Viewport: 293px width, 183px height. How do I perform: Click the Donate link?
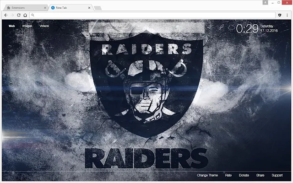click(x=244, y=175)
